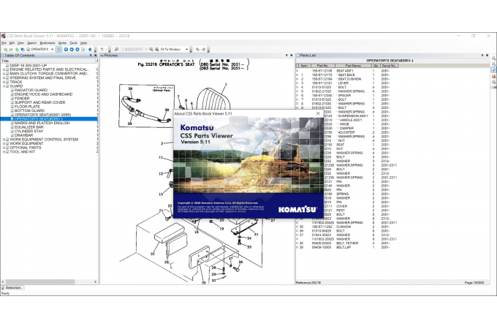Expand the OPTIONAL PARTS node
The image size is (497, 329).
pyautogui.click(x=4, y=148)
